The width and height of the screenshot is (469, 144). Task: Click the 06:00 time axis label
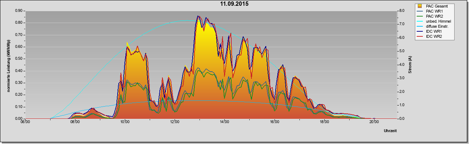pos(25,122)
